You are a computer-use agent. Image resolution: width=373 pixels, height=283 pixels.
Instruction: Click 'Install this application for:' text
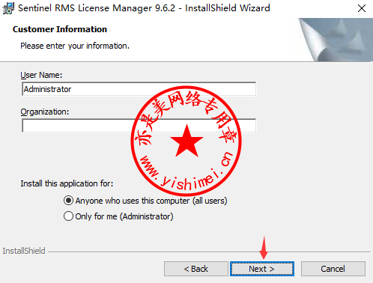[67, 183]
